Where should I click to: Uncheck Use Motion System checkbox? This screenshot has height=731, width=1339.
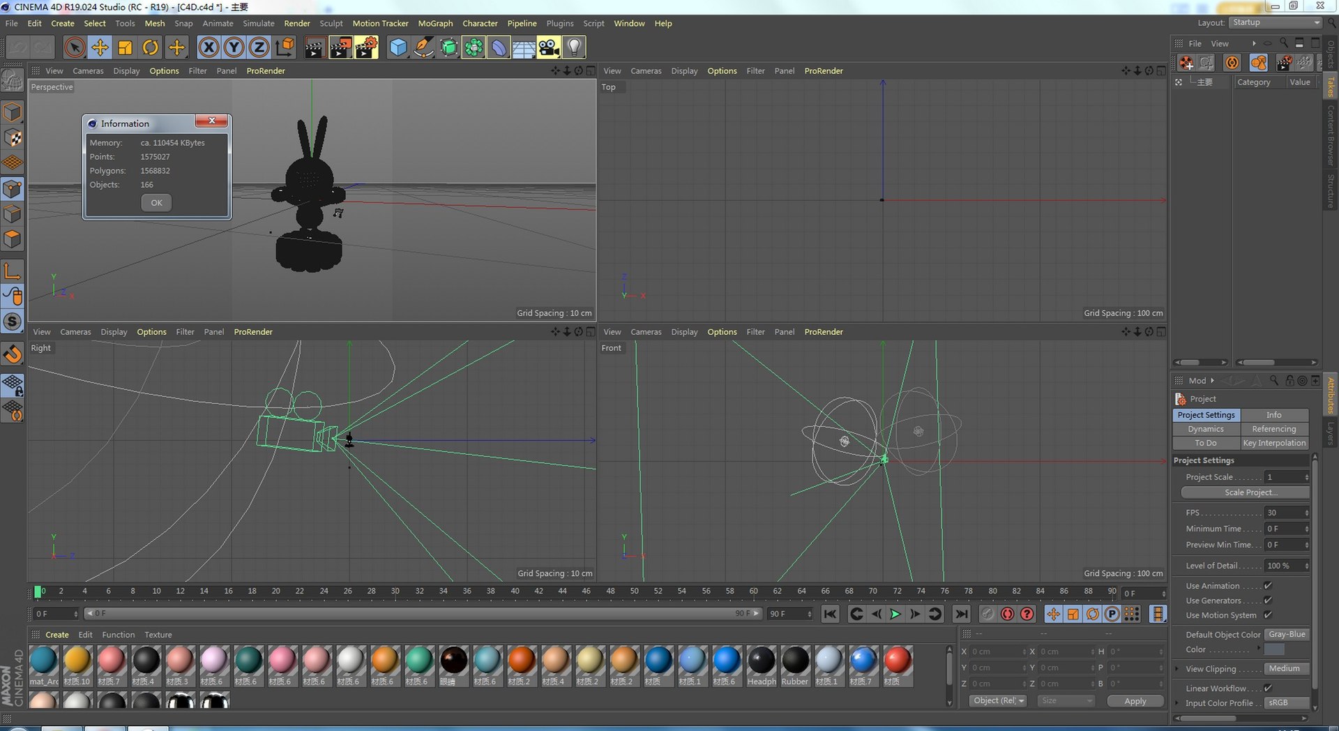point(1268,615)
